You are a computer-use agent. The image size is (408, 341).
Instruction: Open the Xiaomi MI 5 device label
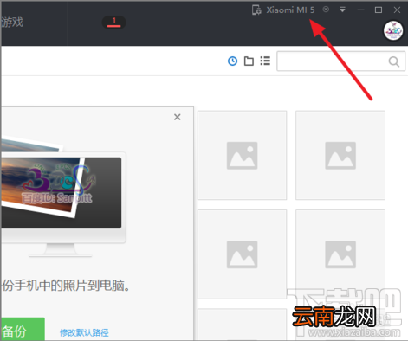(x=290, y=10)
